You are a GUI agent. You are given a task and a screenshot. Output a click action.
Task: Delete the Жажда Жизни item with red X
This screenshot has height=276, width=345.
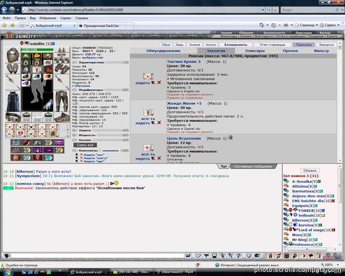(159, 122)
